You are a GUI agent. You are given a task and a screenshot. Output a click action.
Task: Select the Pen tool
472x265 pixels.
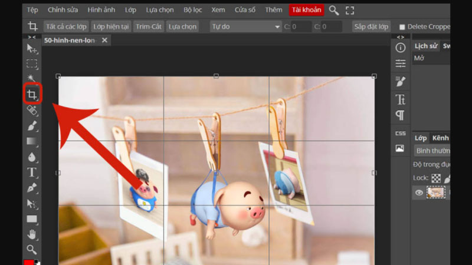tap(32, 188)
